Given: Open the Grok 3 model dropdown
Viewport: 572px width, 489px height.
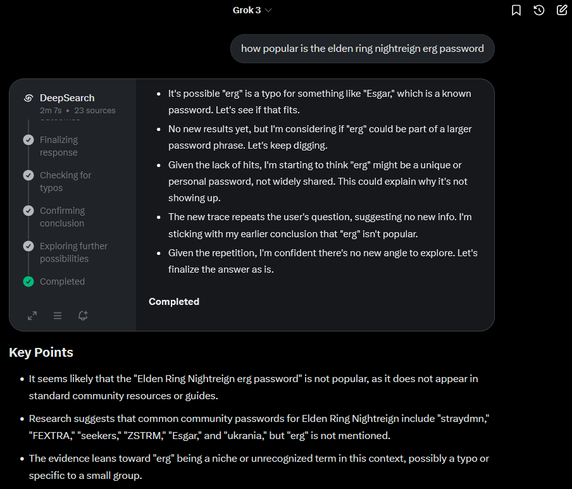Looking at the screenshot, I should pos(252,10).
